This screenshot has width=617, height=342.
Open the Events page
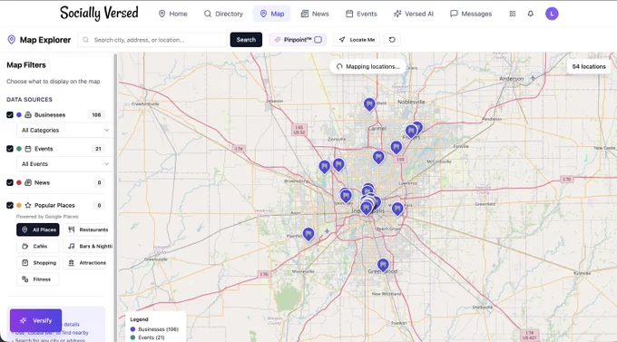tap(361, 14)
